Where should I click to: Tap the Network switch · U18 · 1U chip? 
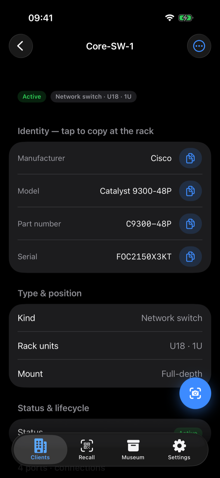94,96
